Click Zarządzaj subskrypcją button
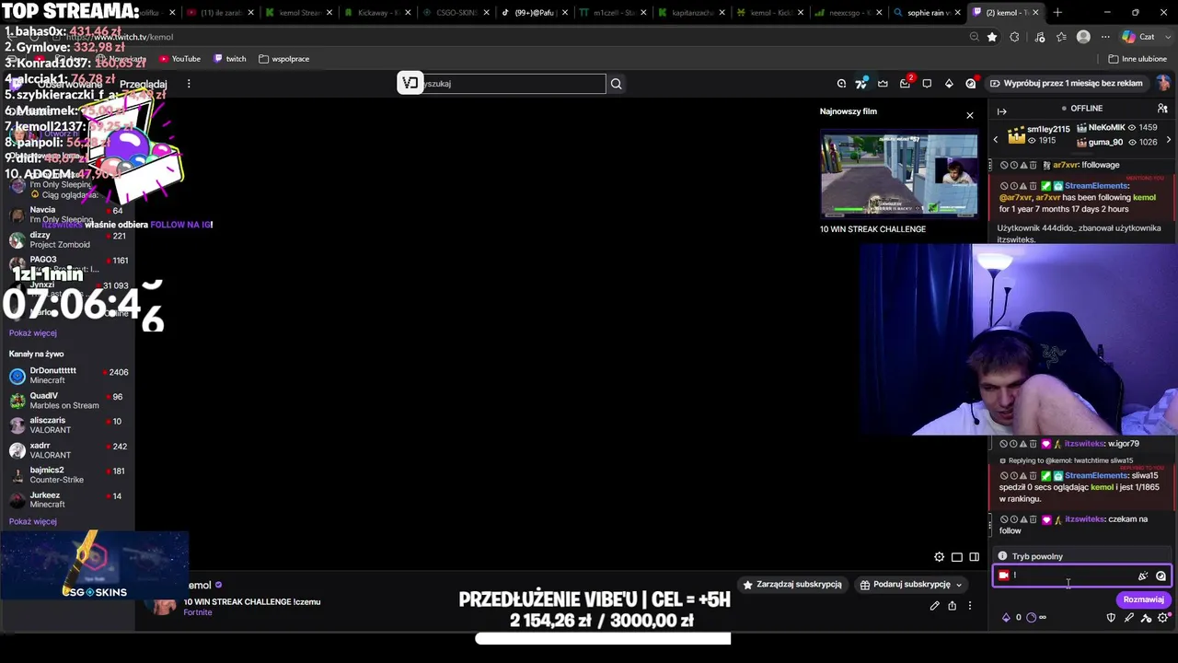The height and width of the screenshot is (663, 1178). pos(792,585)
